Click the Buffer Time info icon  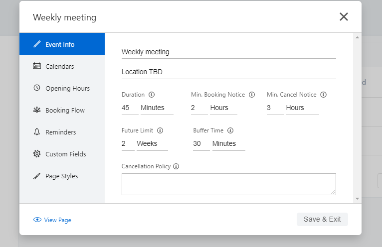[x=230, y=130]
